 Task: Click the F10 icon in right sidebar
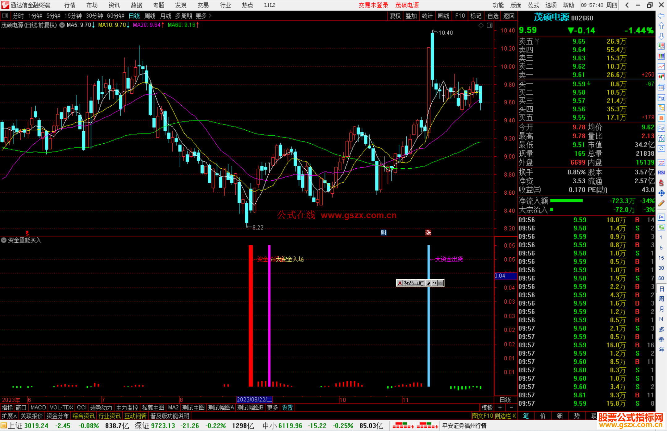click(x=661, y=98)
